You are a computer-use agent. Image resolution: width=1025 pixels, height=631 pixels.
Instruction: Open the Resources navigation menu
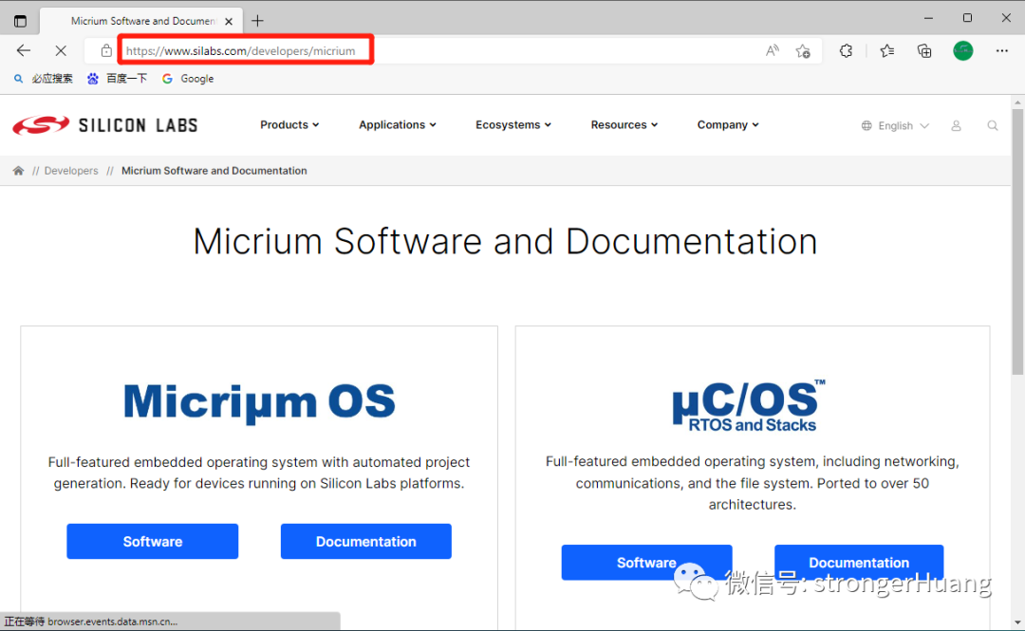(624, 125)
